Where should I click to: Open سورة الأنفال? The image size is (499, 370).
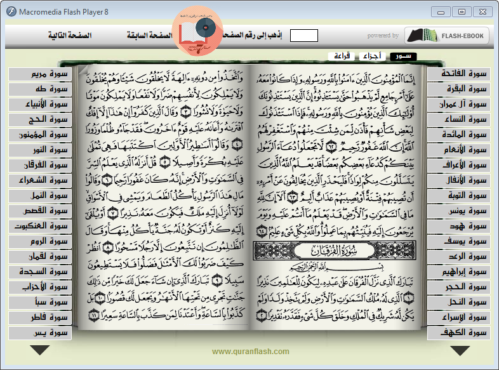(x=458, y=180)
